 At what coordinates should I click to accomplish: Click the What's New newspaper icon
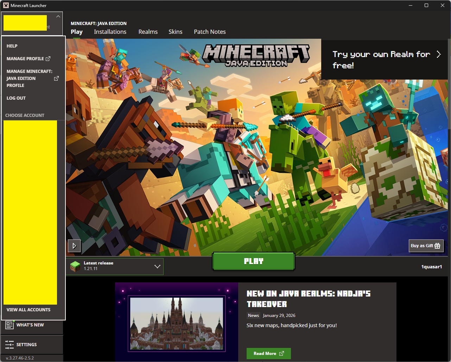click(9, 325)
